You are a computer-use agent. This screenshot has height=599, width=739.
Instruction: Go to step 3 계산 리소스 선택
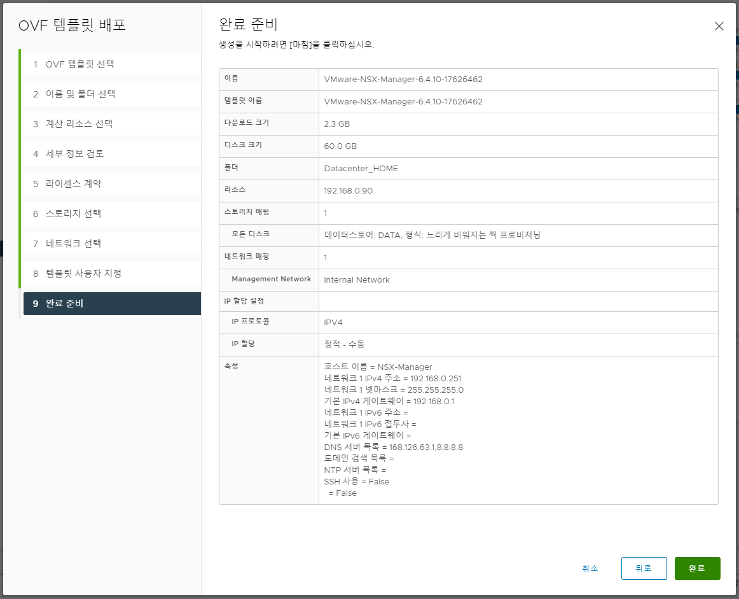[x=112, y=124]
